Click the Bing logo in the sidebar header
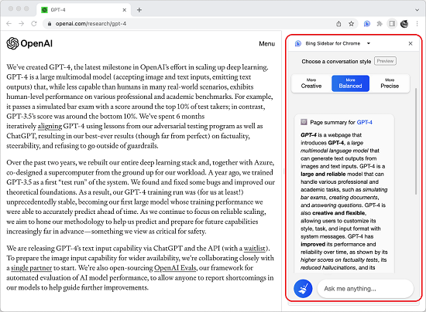The image size is (426, 312). [298, 43]
